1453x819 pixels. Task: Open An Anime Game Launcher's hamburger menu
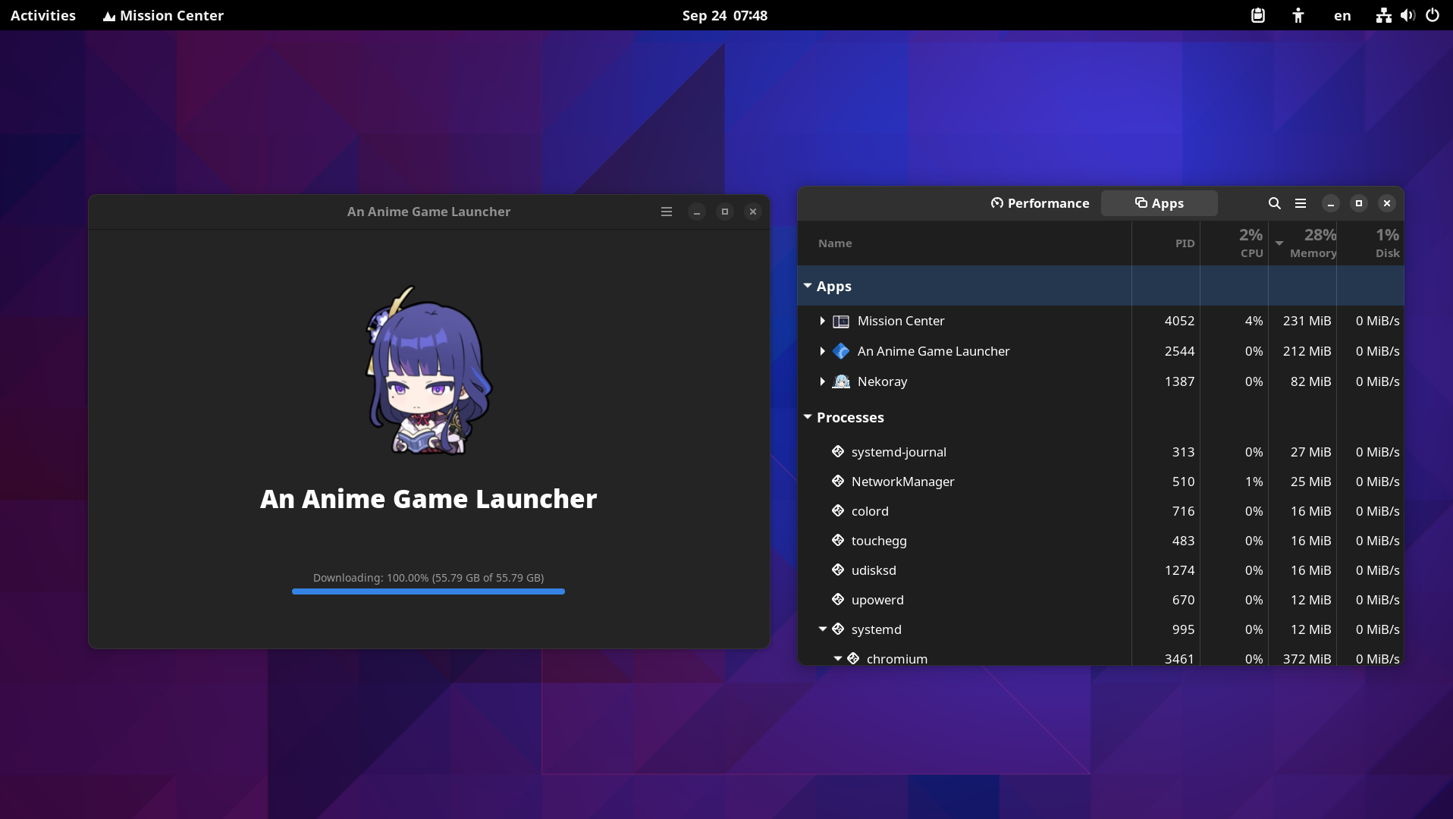[x=666, y=212]
